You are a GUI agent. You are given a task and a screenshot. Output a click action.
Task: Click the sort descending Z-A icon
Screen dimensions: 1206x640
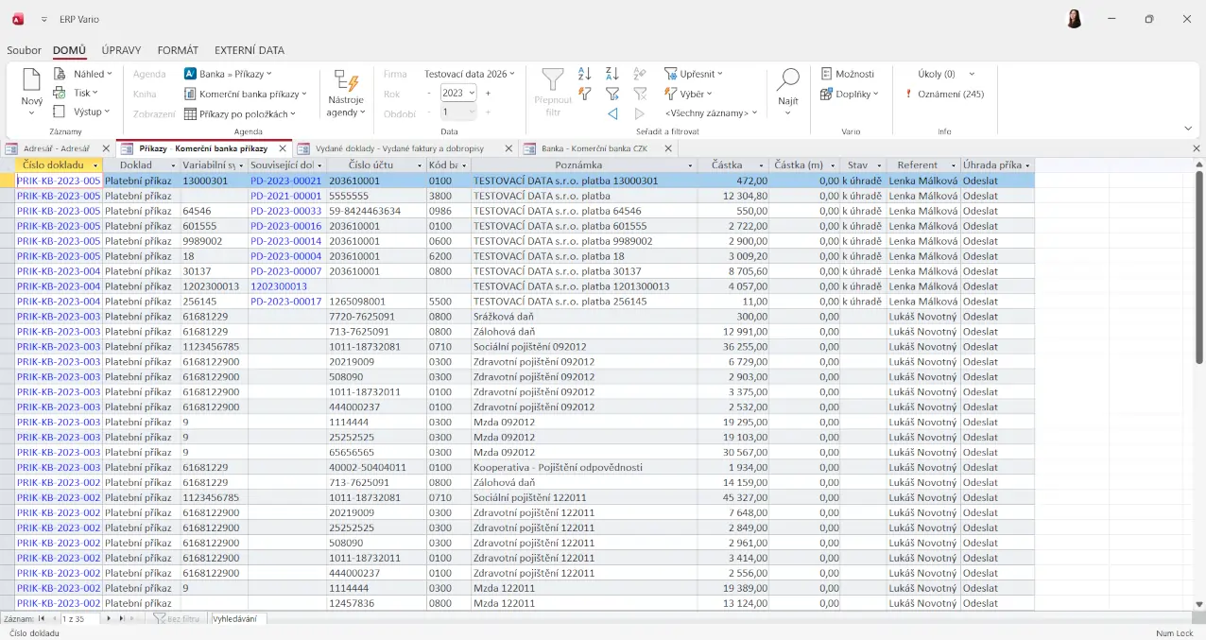[612, 74]
